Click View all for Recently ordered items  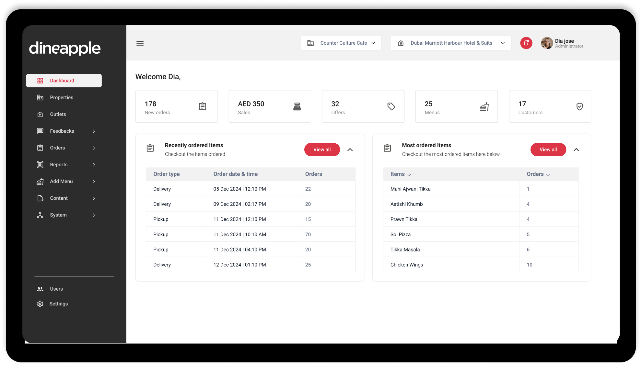point(322,149)
